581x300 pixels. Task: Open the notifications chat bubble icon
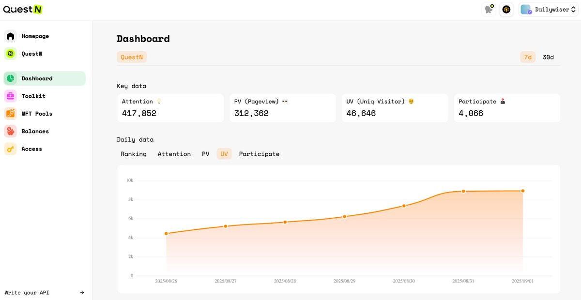pos(489,9)
